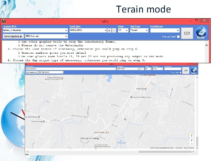Click the marker beside Chandra Catary label
Viewport: 214px width, 161px height.
[x=44, y=121]
